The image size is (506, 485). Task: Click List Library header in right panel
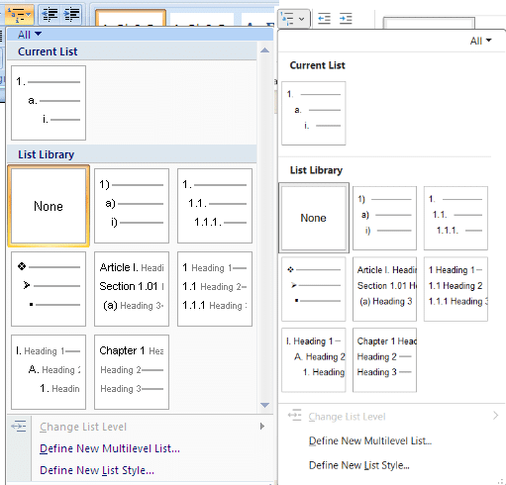tap(316, 170)
